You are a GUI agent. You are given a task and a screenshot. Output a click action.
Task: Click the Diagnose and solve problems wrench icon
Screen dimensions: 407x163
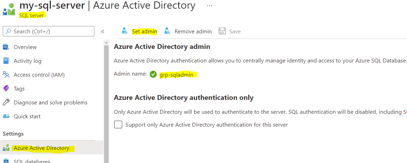6,102
